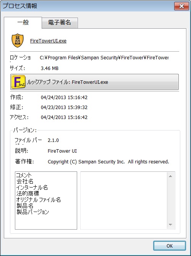
Task: Click the yellow F lookup file icon
Action: click(x=18, y=82)
